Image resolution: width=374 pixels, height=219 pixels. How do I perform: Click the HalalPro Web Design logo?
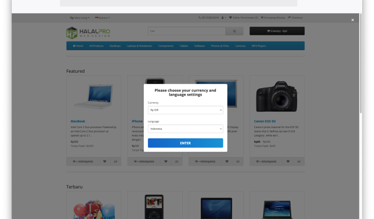(88, 33)
